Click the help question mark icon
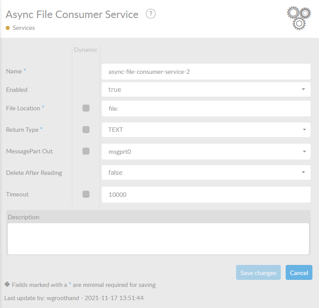The image size is (319, 308). (151, 14)
